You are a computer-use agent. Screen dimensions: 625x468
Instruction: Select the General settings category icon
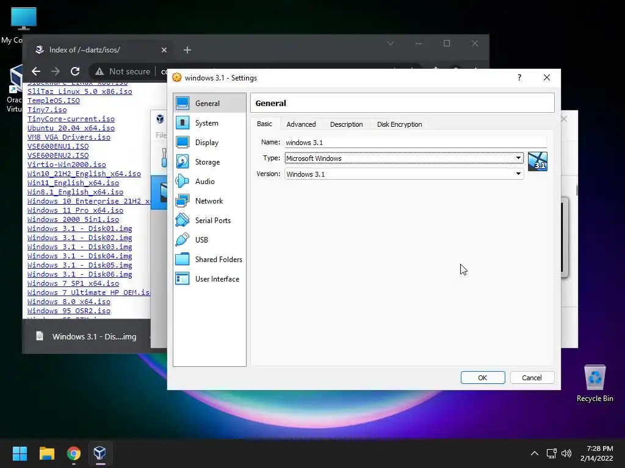182,103
